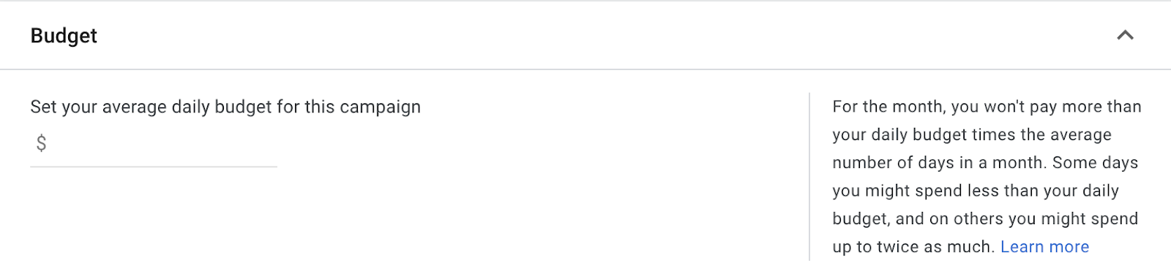Click the 'you might spend less' help line
This screenshot has width=1171, height=279.
tap(976, 191)
